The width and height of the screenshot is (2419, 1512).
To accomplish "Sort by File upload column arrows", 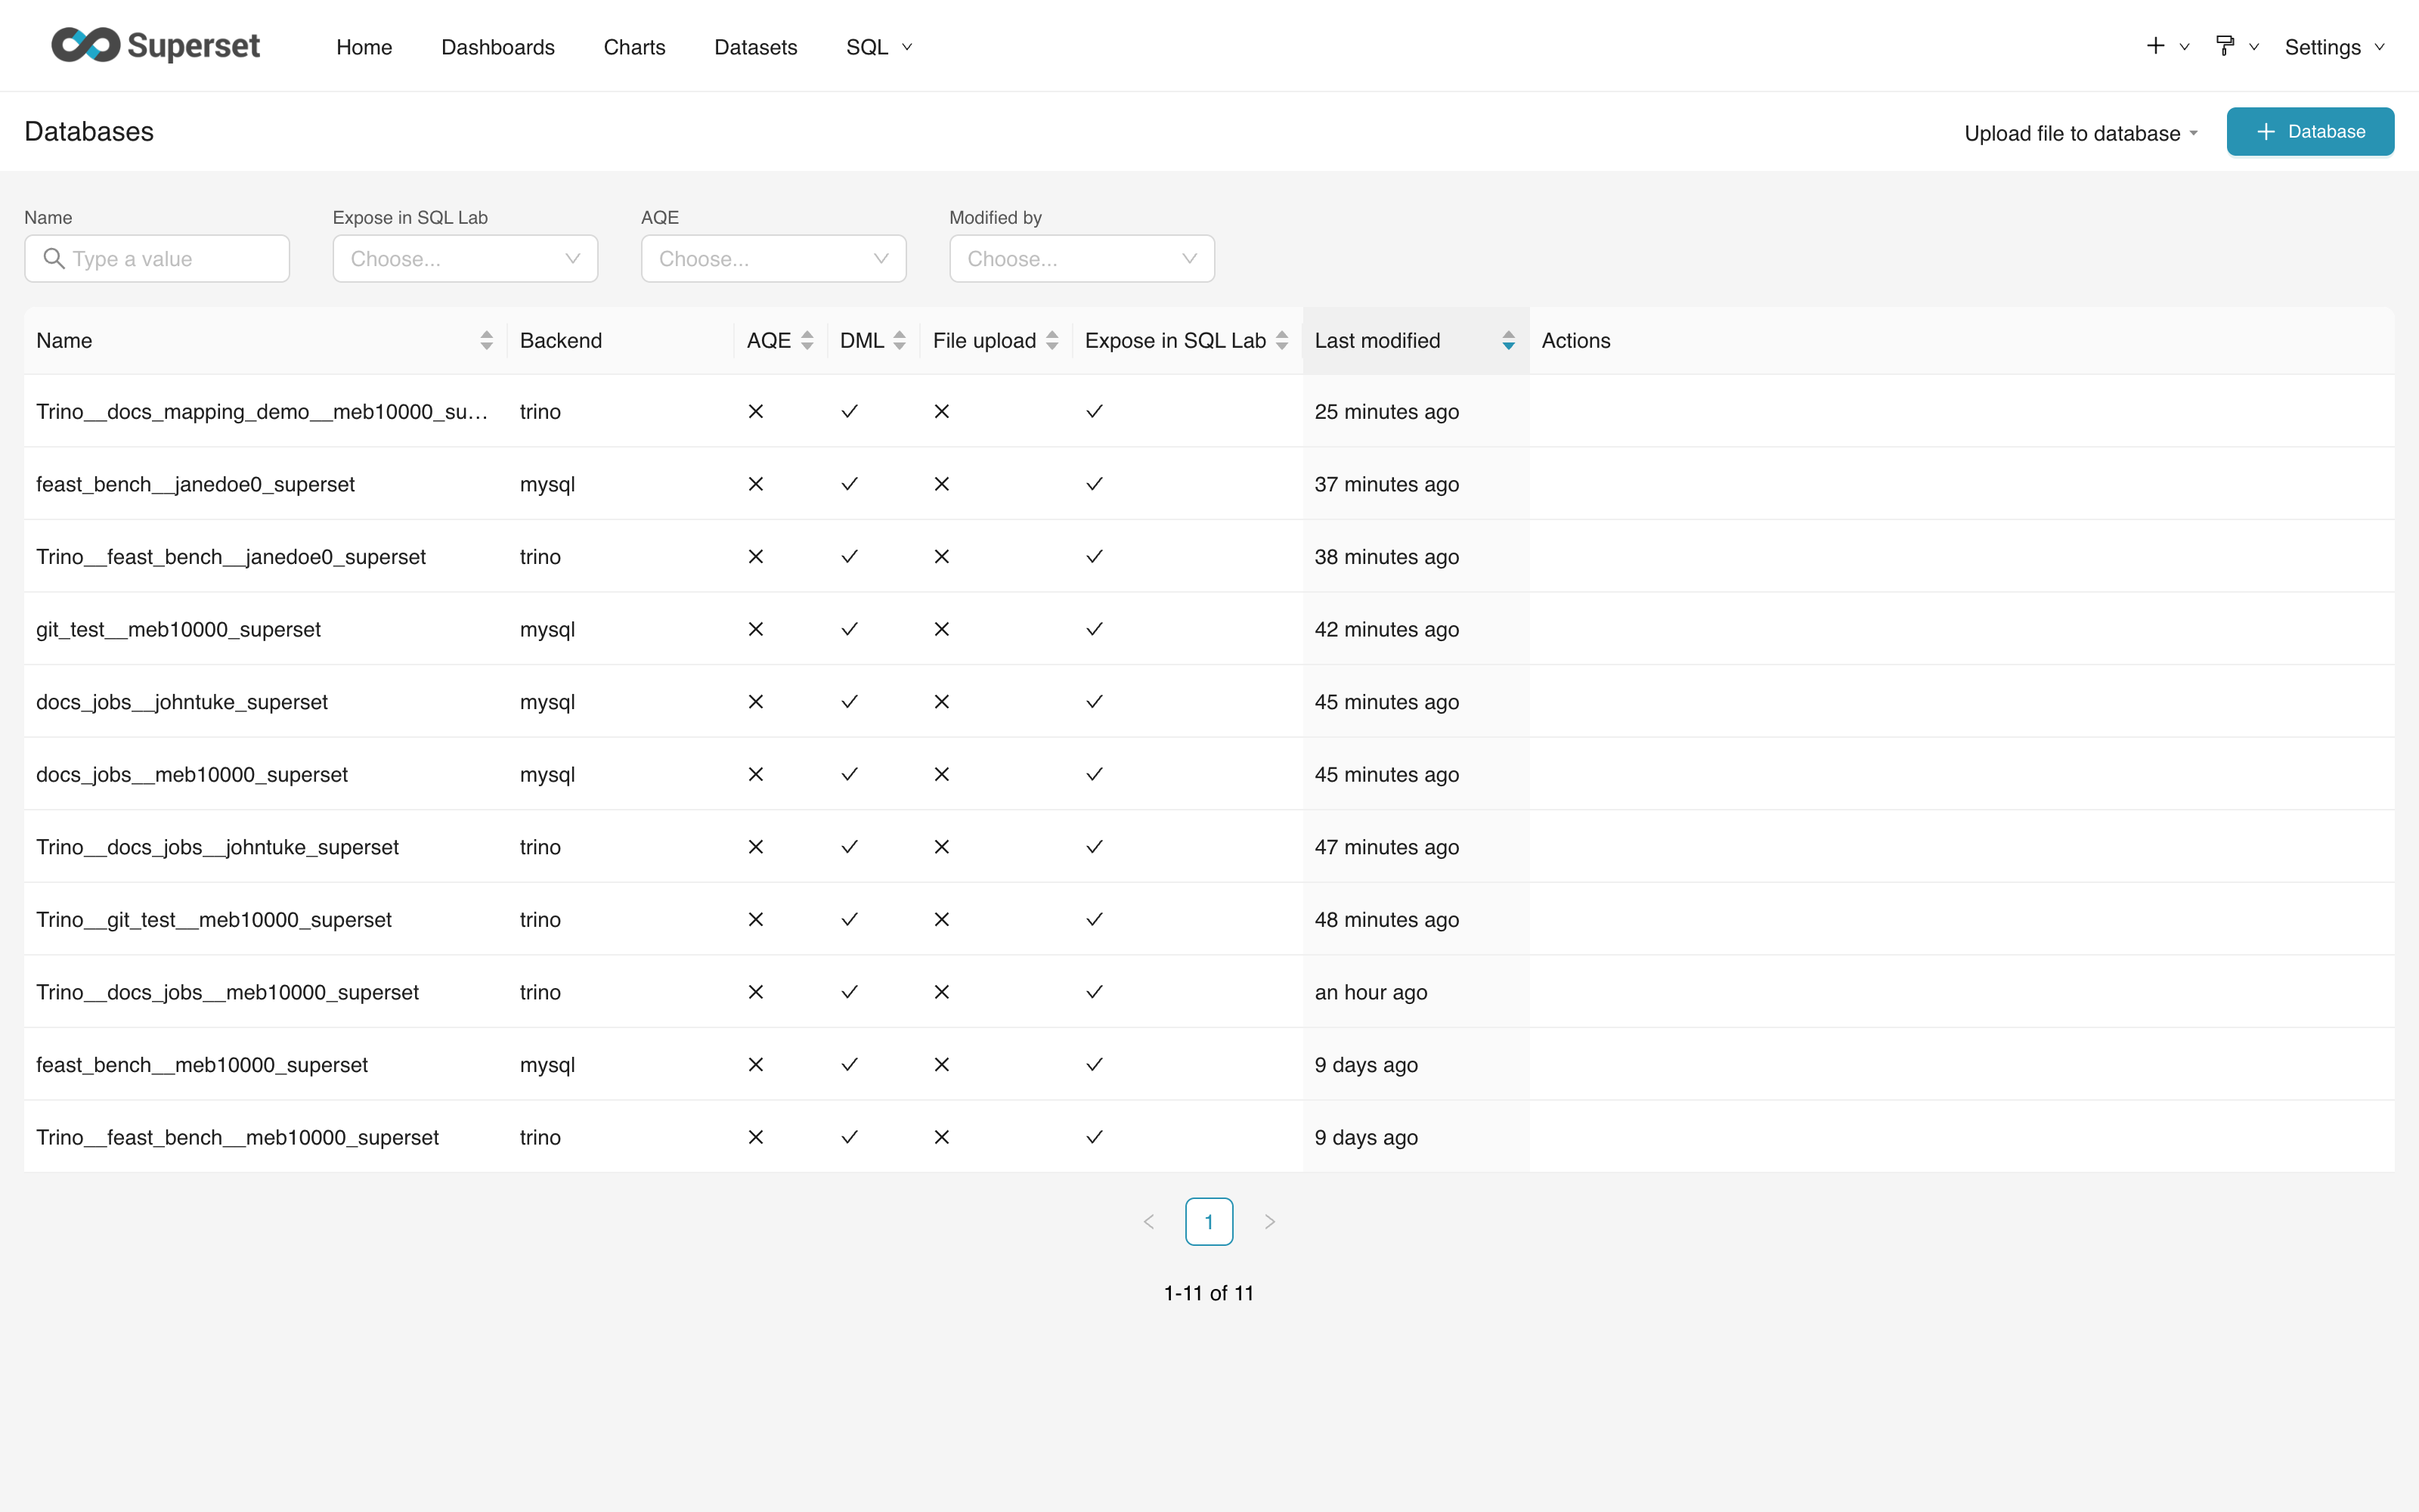I will (1052, 341).
